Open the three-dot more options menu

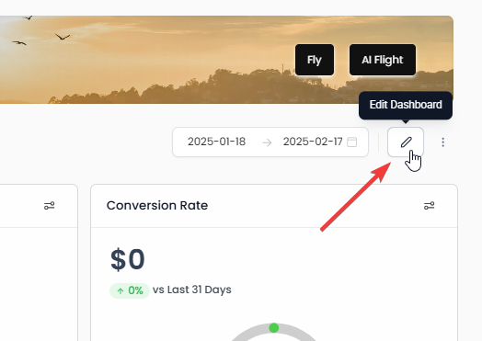[443, 142]
